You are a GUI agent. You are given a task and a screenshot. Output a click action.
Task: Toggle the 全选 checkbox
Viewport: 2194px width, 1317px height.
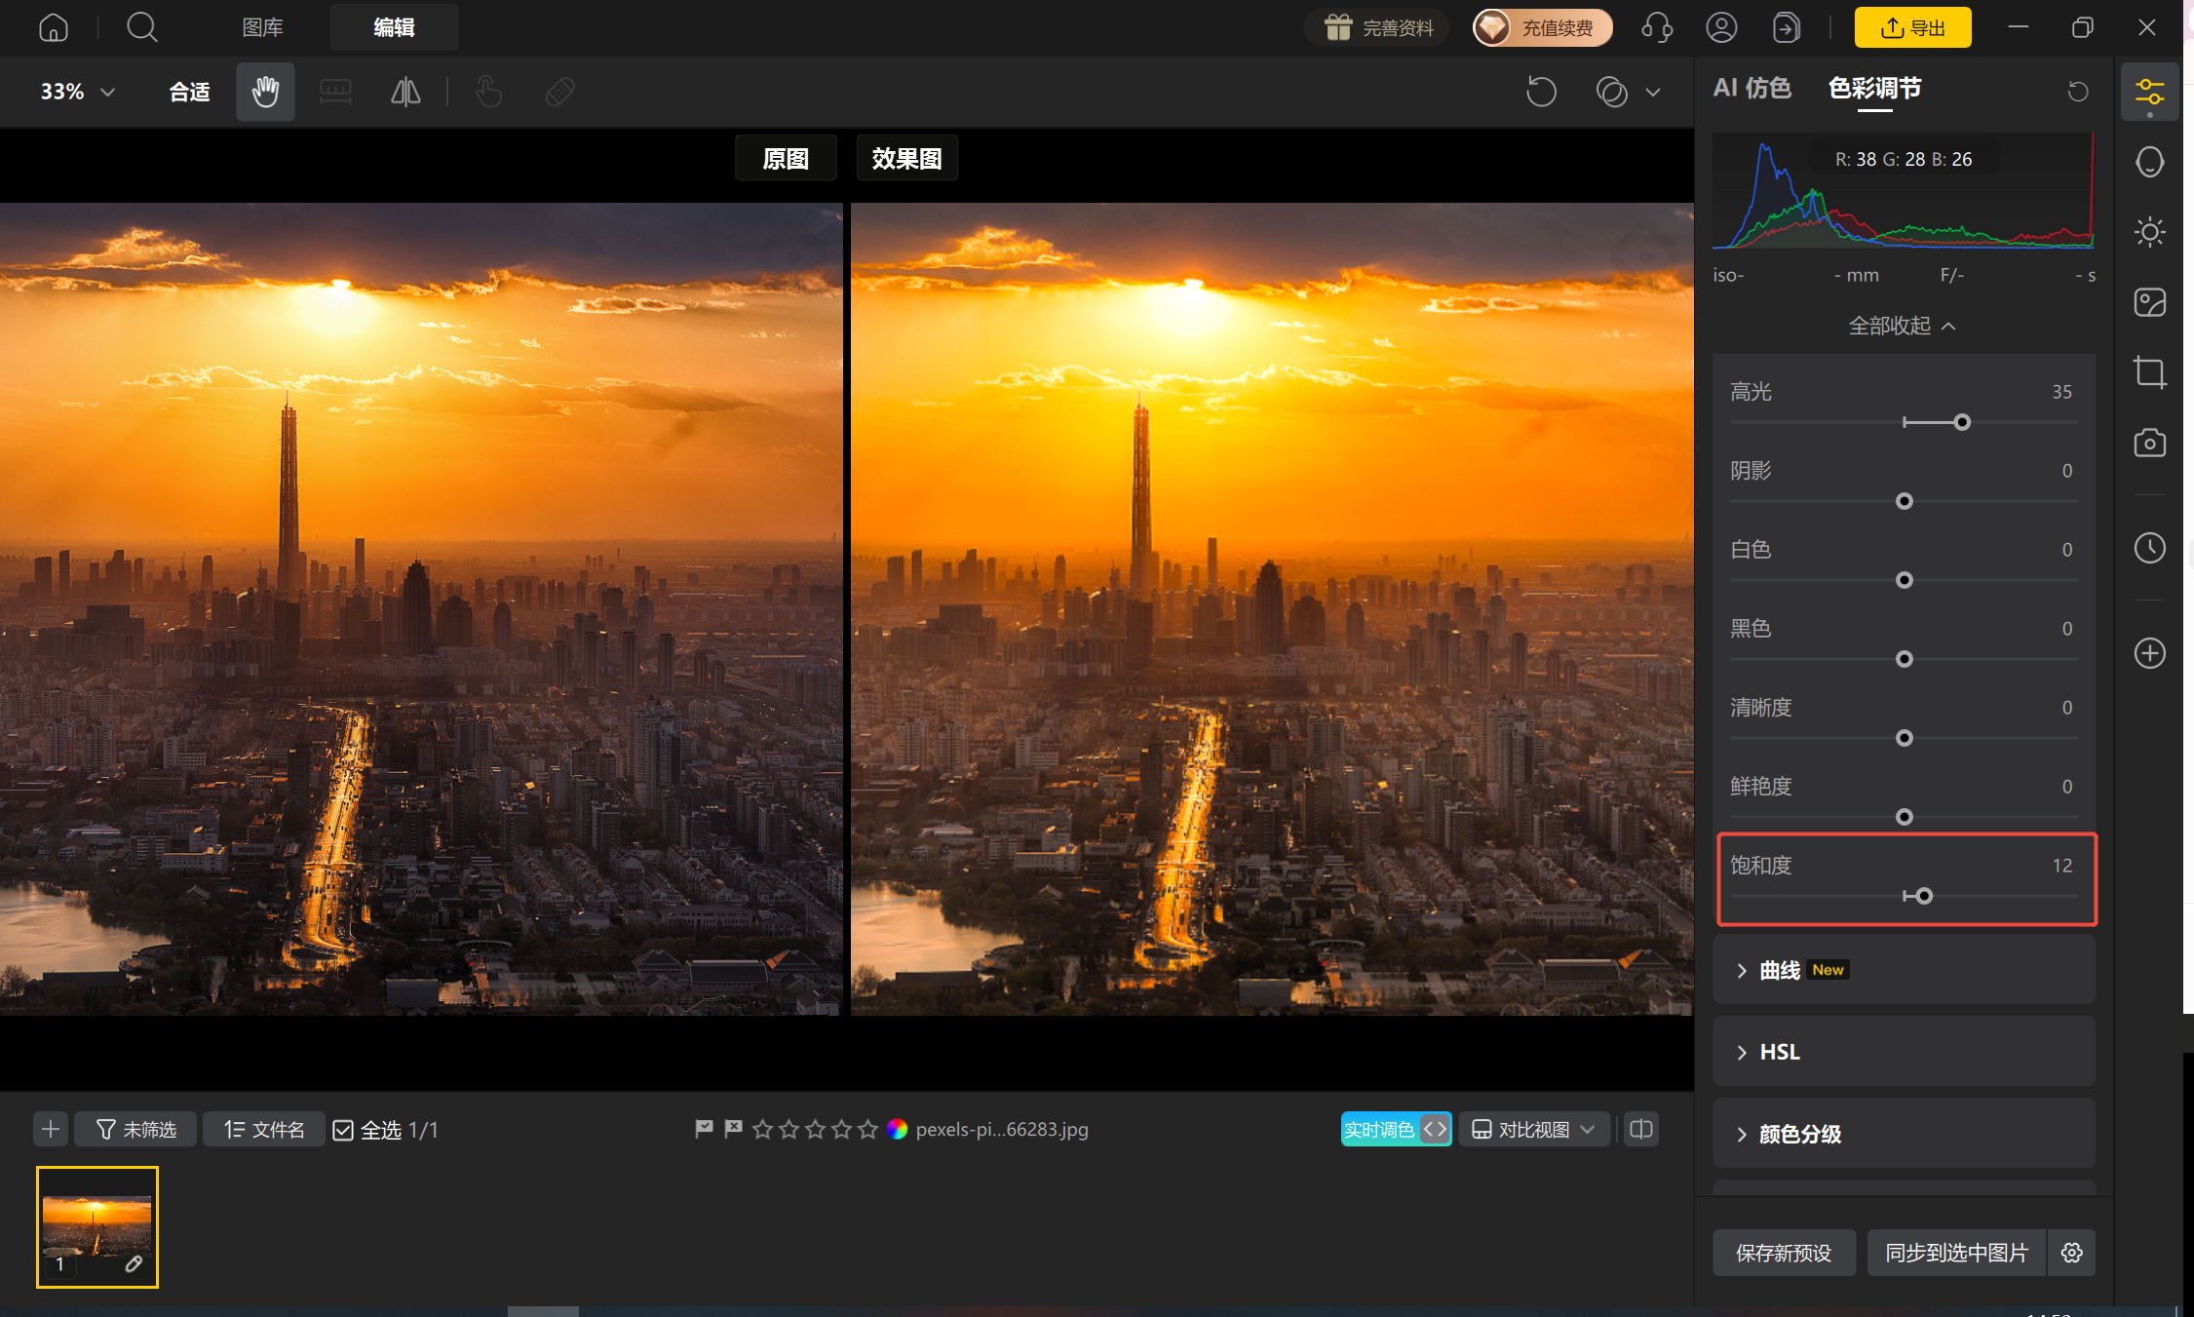pyautogui.click(x=343, y=1130)
